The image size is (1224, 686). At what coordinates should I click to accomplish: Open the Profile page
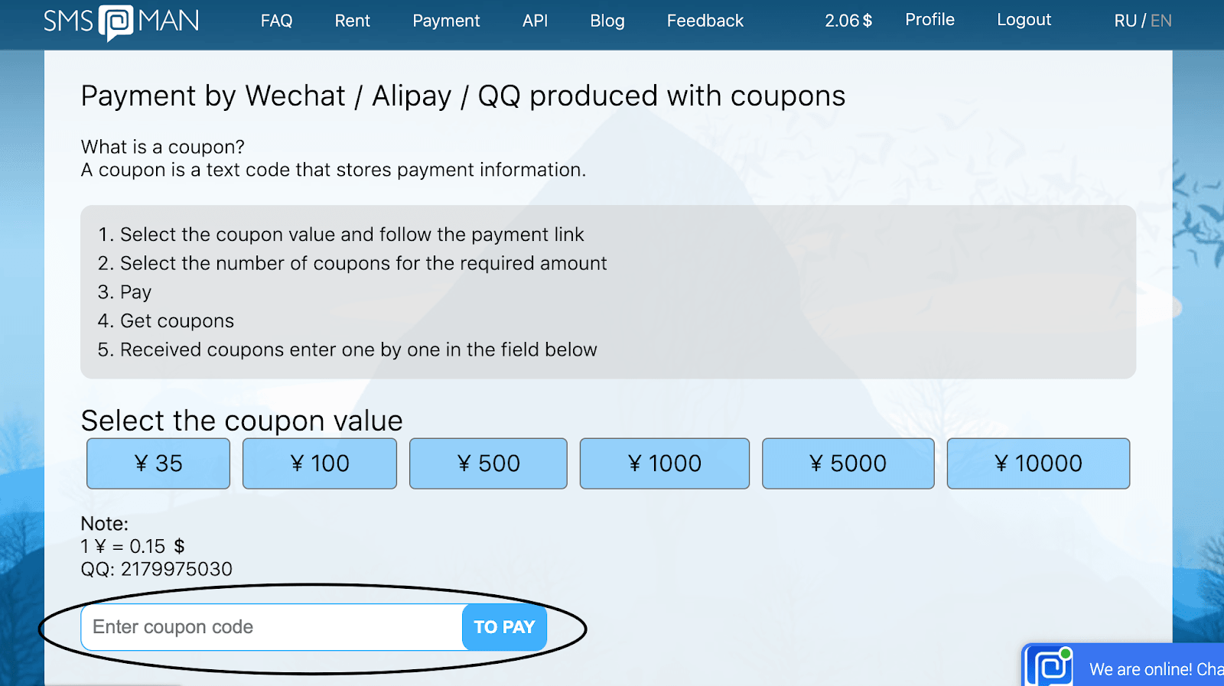pyautogui.click(x=929, y=20)
